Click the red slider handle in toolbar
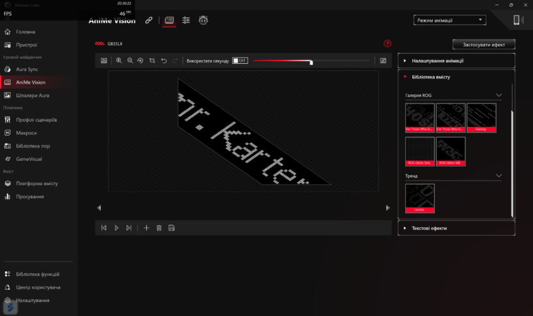 click(311, 62)
